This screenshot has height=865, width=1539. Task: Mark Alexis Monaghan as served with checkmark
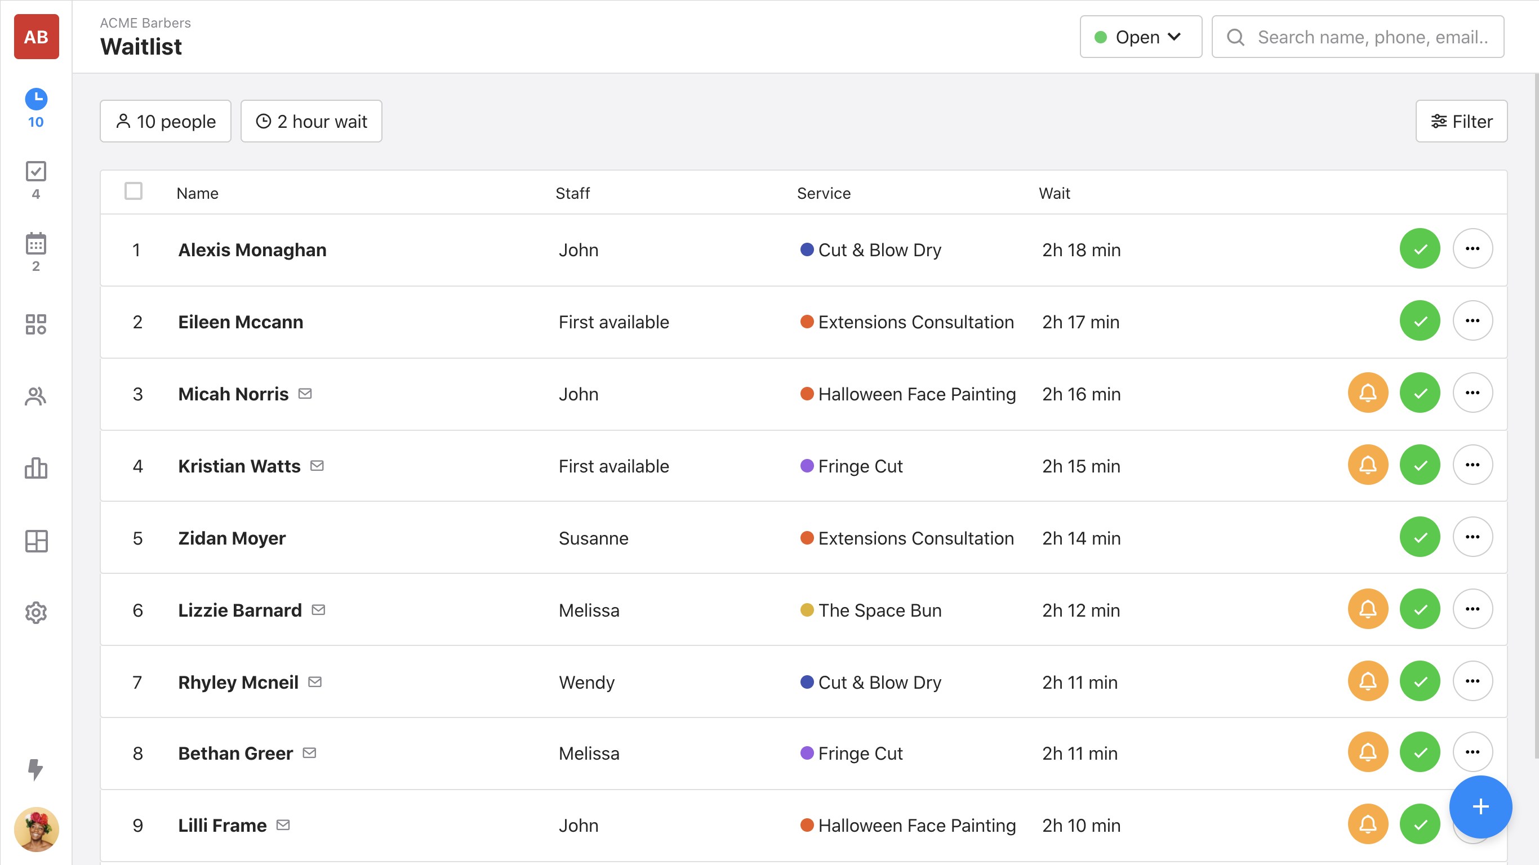pos(1420,248)
